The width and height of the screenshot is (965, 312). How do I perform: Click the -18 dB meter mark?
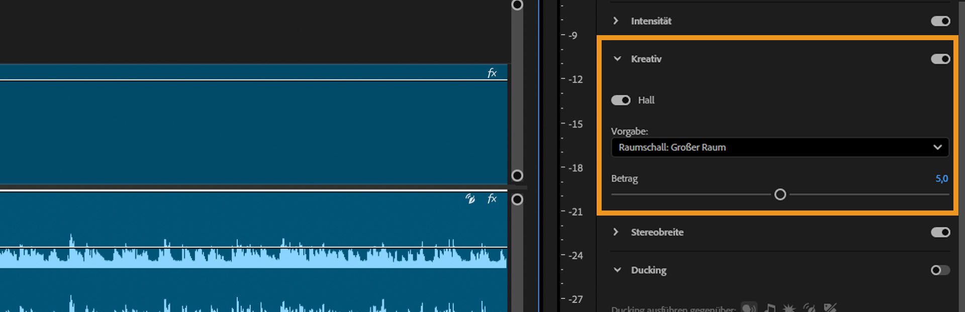click(x=575, y=168)
